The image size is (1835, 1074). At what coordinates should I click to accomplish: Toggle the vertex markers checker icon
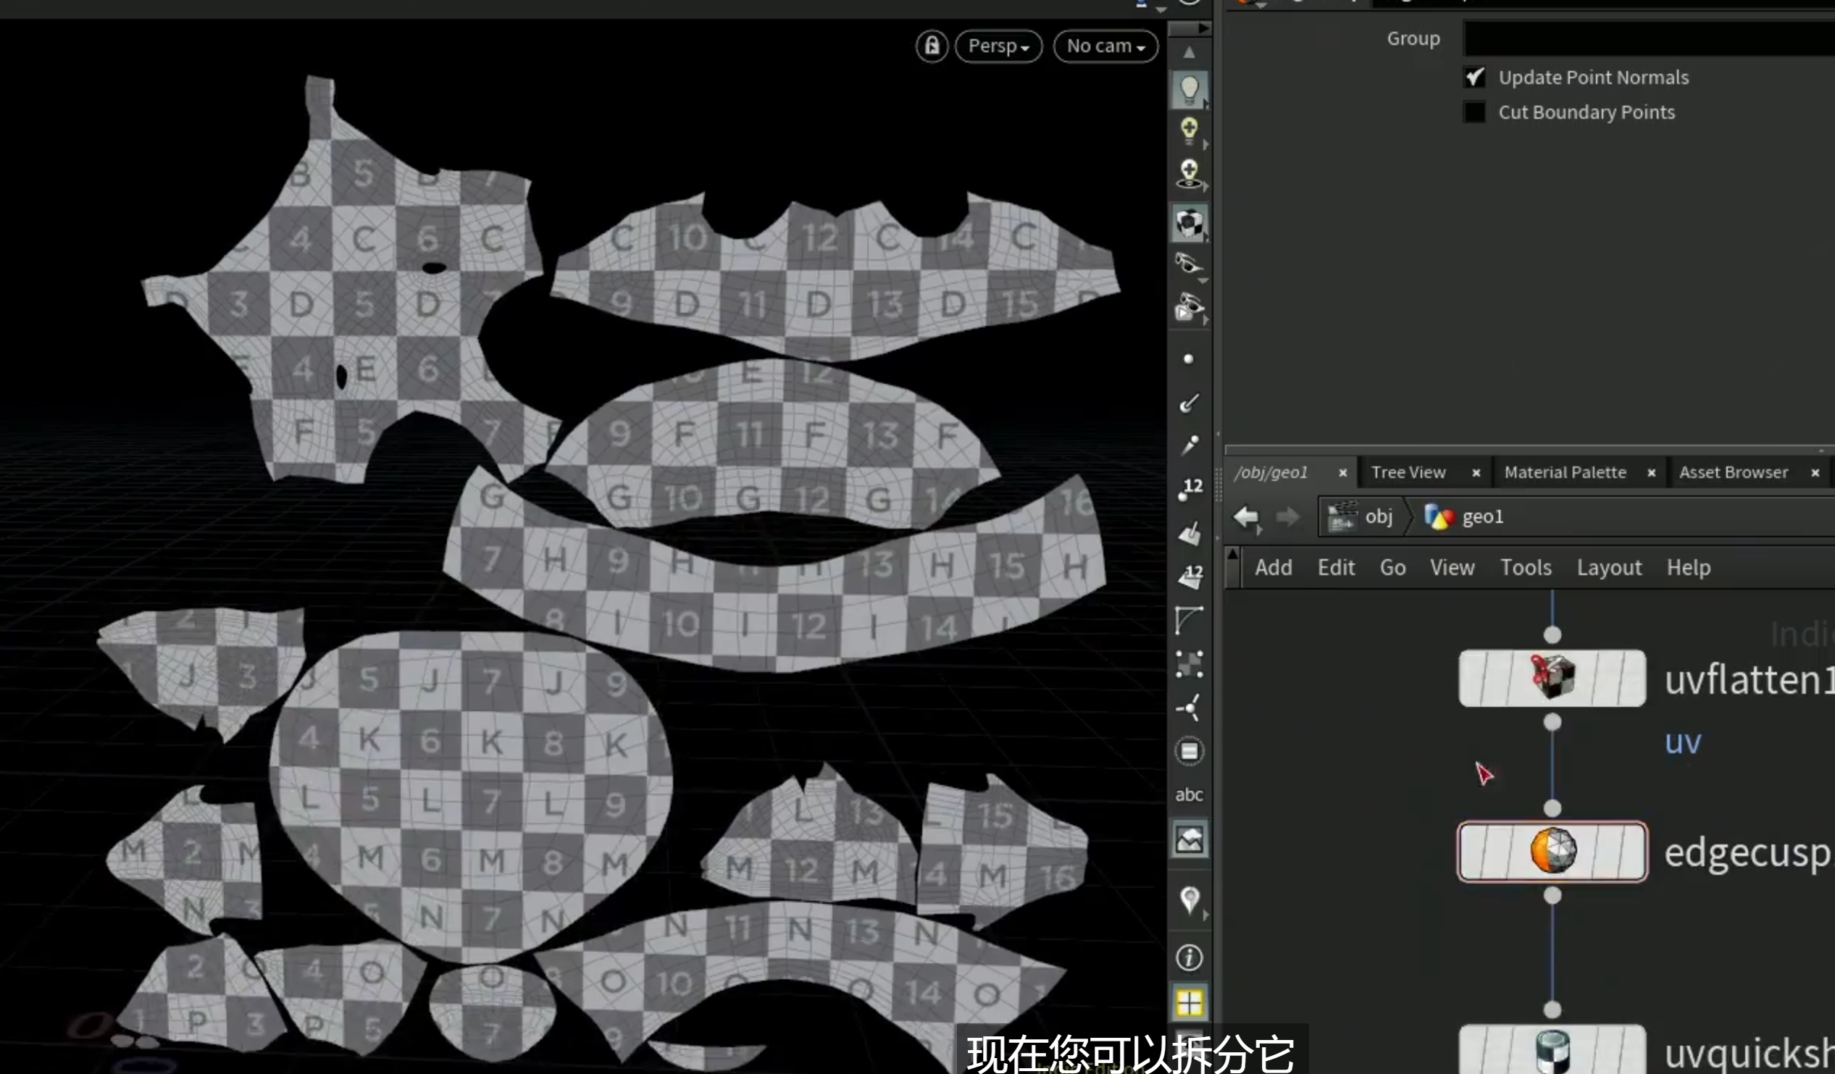[1189, 664]
